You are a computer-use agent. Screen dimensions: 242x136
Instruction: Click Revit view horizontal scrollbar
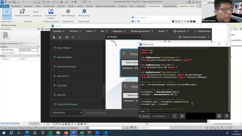click(147, 124)
